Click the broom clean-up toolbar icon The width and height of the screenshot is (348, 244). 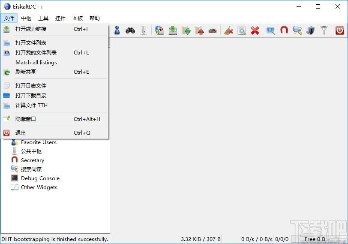pos(228,30)
